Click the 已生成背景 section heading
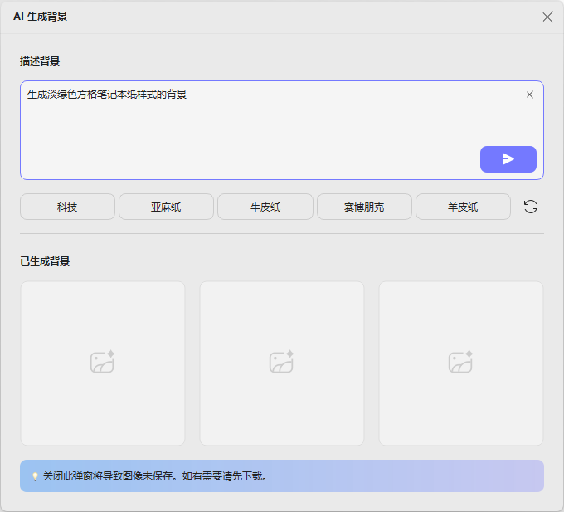This screenshot has height=512, width=564. 45,261
